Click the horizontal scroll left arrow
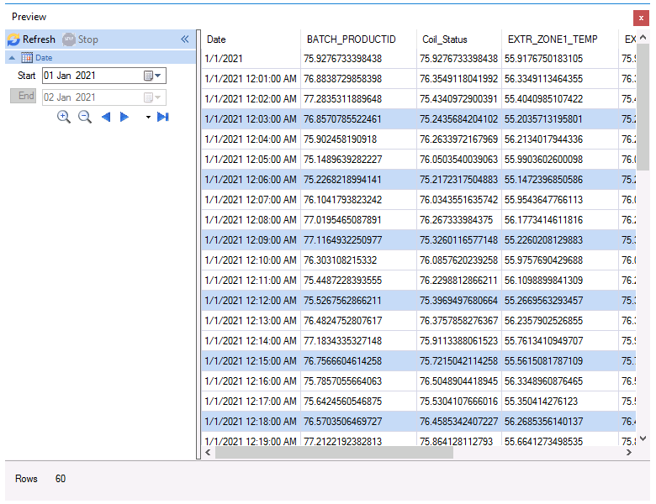The image size is (656, 504). tap(208, 452)
